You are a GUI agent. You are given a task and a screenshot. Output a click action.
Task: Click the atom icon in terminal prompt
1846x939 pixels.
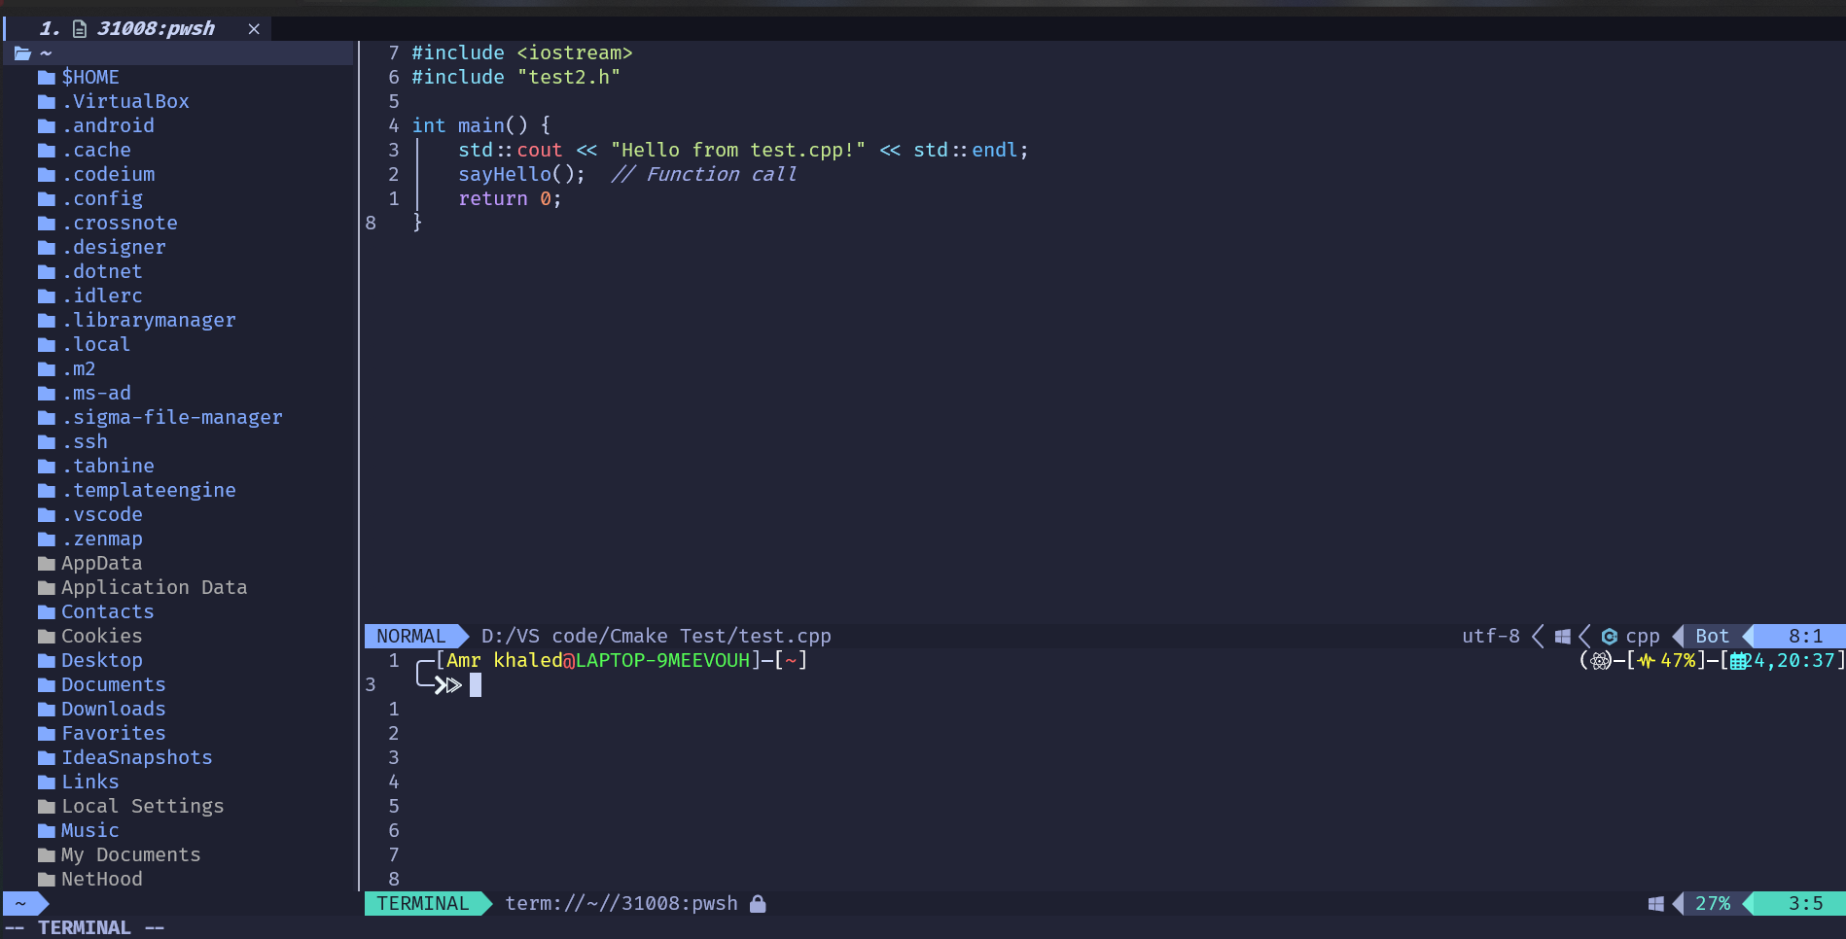[x=1600, y=662]
